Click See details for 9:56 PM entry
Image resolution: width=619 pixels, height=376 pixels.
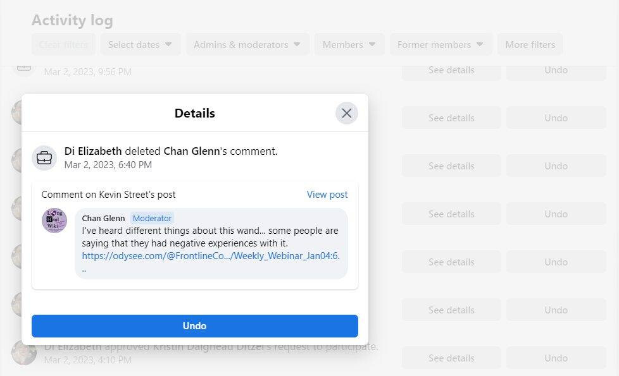(451, 70)
